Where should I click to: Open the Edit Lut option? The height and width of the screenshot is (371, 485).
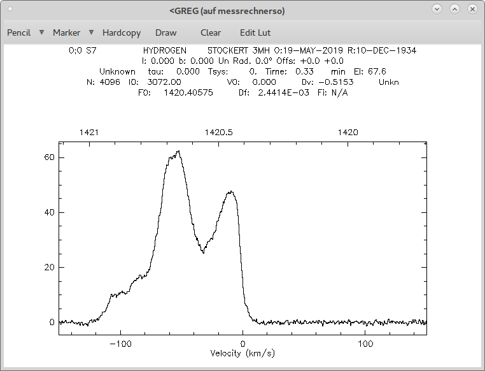point(255,33)
